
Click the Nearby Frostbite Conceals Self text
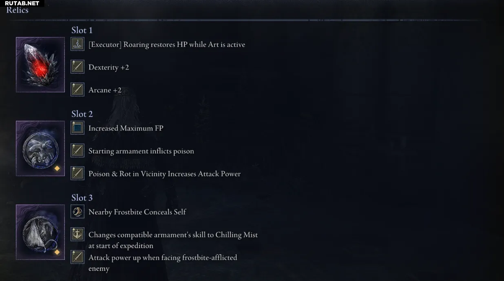tap(137, 212)
